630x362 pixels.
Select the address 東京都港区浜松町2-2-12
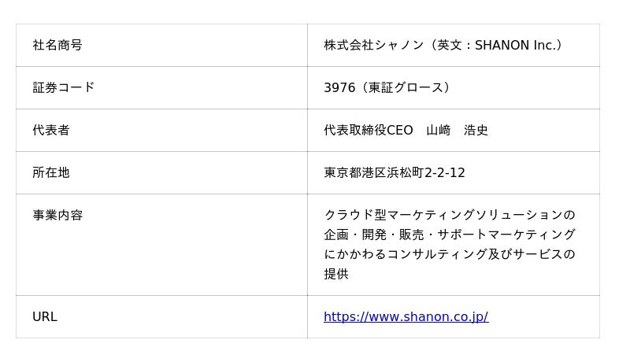click(394, 173)
